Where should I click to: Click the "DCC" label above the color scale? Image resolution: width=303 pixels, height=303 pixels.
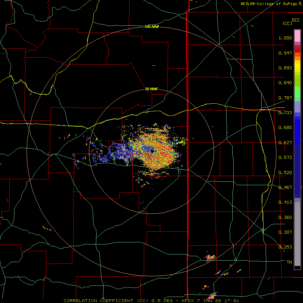(x=296, y=20)
